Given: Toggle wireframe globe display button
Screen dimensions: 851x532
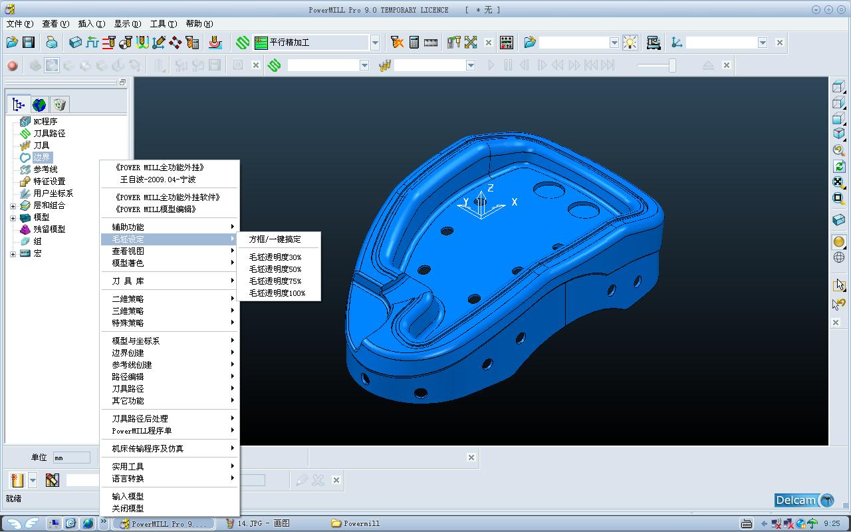Looking at the screenshot, I should pos(839,257).
